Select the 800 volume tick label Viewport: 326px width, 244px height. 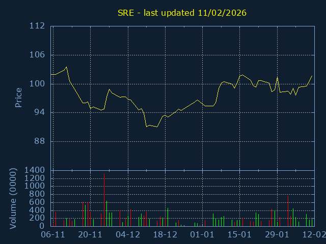point(37,194)
